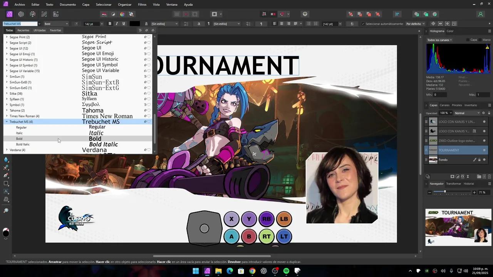Click the alignment options toolbar icon
This screenshot has width=493, height=277.
[x=397, y=14]
